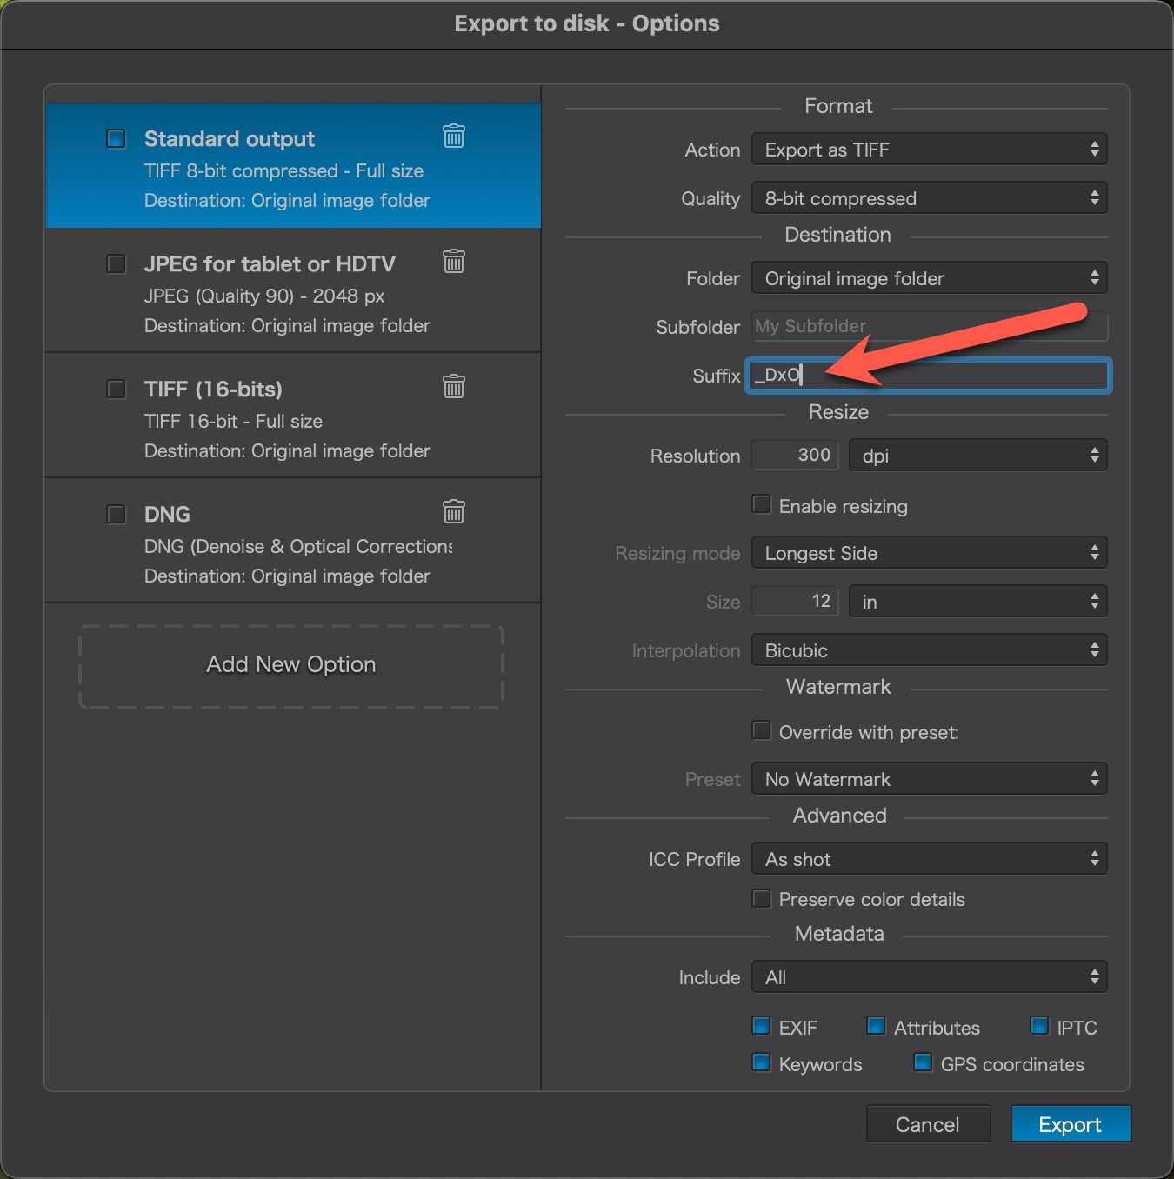Cancel the export dialog
The height and width of the screenshot is (1179, 1174).
(x=928, y=1124)
